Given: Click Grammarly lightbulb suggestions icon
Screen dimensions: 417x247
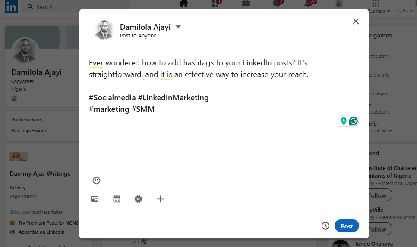Looking at the screenshot, I should click(x=344, y=121).
